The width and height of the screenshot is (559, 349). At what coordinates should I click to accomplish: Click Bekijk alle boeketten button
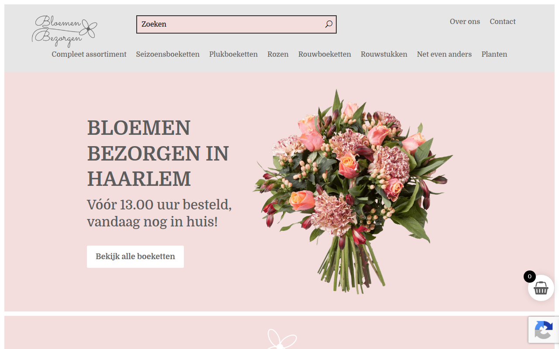135,257
